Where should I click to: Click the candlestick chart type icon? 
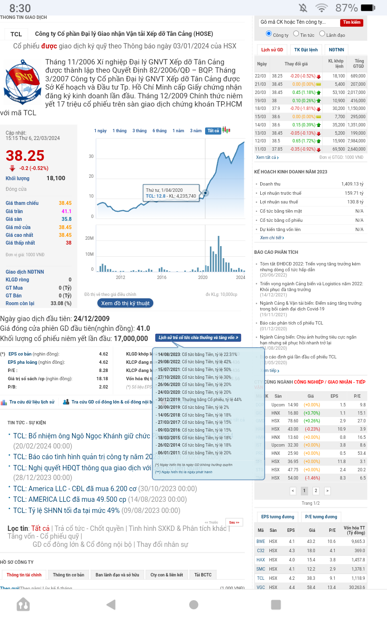click(226, 130)
